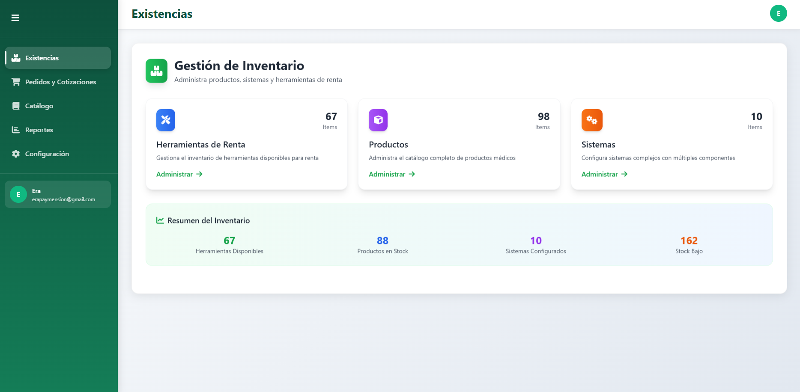Click the orange gears icon on Sistemas card
The width and height of the screenshot is (800, 392).
click(591, 120)
